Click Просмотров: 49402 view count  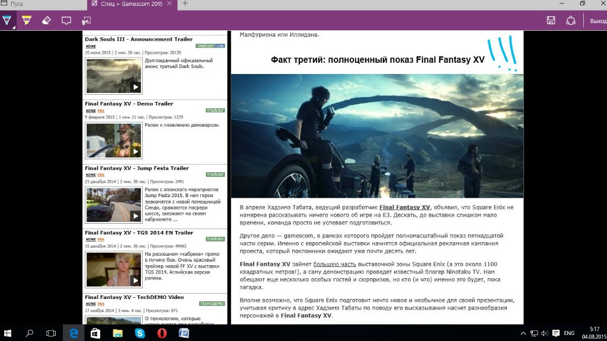coord(168,246)
